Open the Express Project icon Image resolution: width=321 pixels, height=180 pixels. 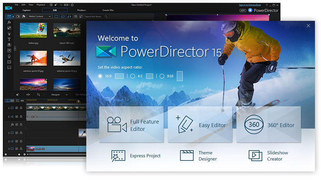pos(118,156)
